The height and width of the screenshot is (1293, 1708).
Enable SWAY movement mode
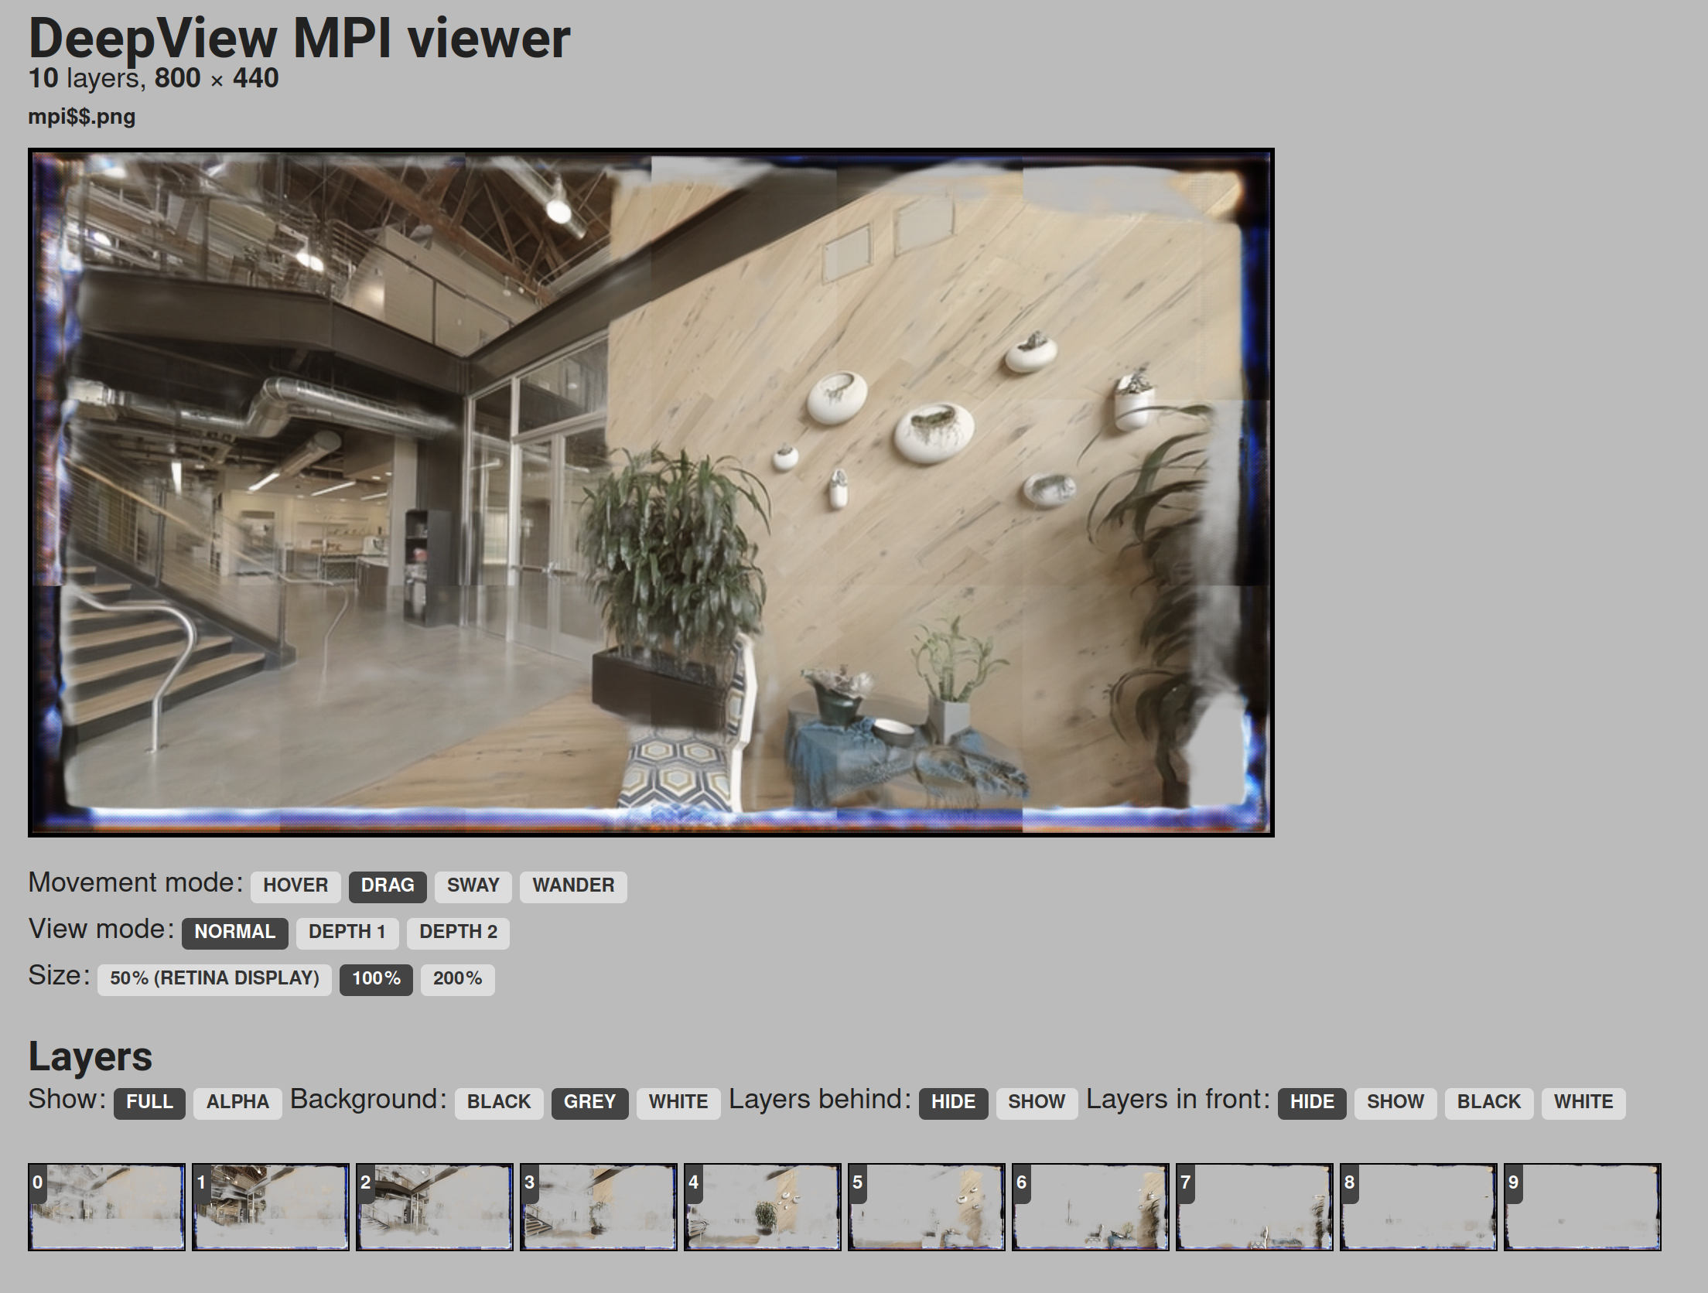click(x=473, y=885)
